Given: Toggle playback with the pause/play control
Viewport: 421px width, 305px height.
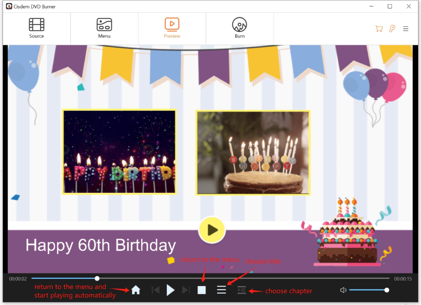Looking at the screenshot, I should [x=170, y=289].
